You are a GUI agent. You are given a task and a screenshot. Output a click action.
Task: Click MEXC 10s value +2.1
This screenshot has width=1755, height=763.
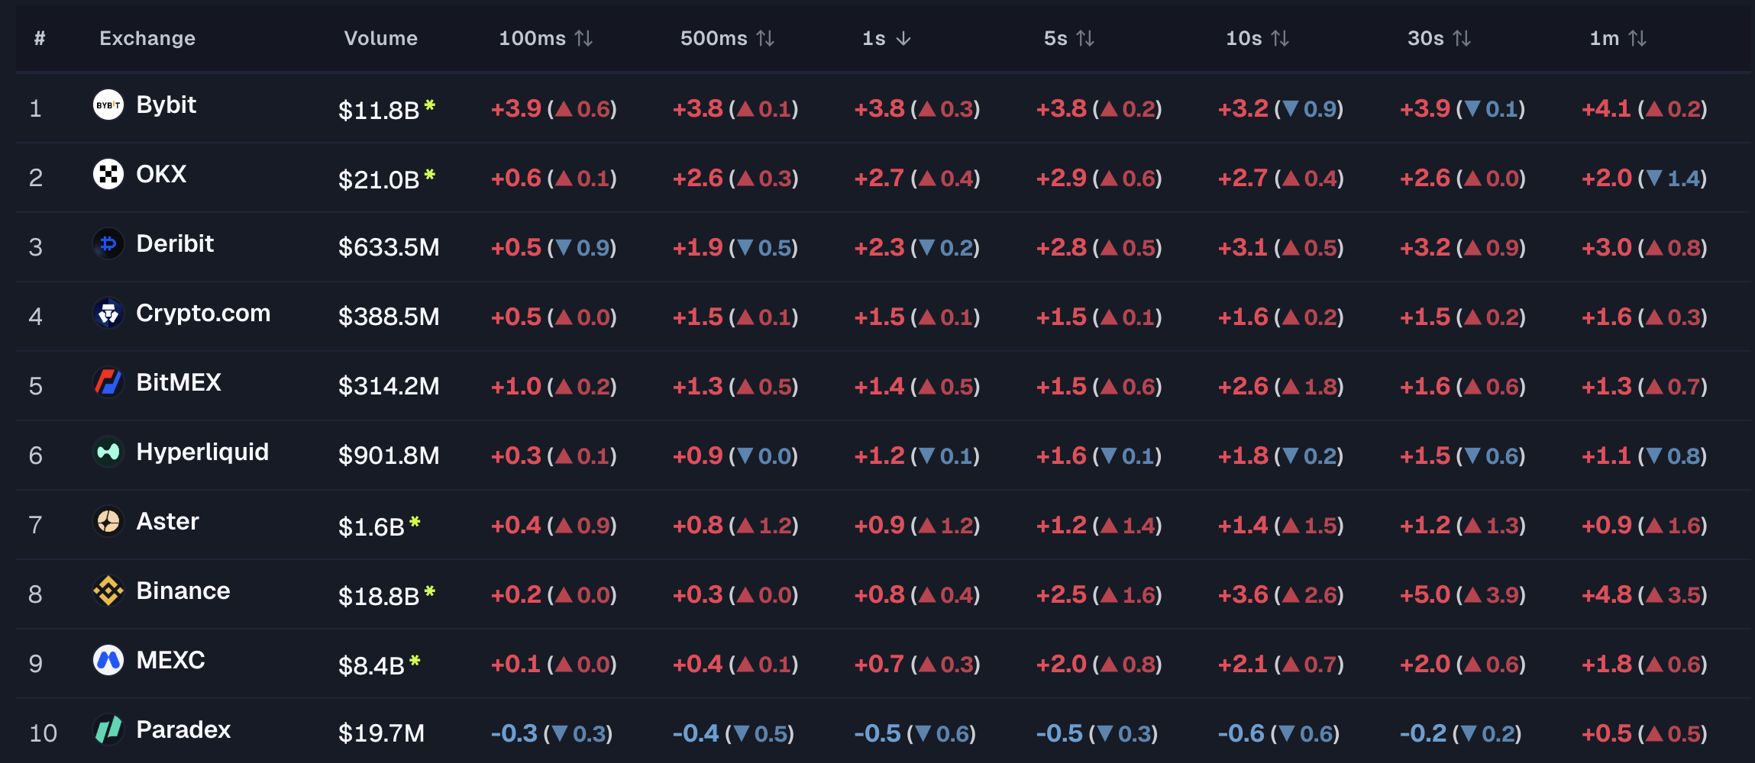pyautogui.click(x=1243, y=664)
